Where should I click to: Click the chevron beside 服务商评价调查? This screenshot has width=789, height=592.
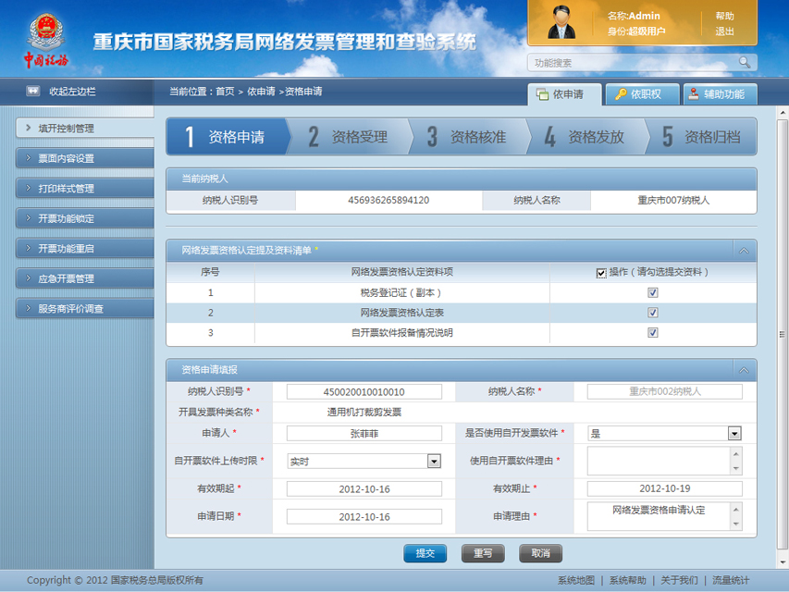[x=29, y=308]
